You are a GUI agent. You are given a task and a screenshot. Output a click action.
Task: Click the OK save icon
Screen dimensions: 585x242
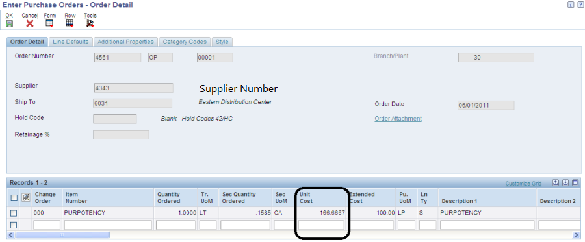click(x=9, y=23)
